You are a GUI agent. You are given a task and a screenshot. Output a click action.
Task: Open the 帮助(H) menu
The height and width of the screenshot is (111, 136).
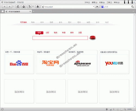[x=117, y=2]
